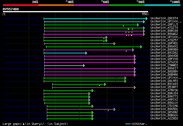Screen dimensions: 183x126
Task: Click the query end position label 556
Action: click(x=144, y=14)
